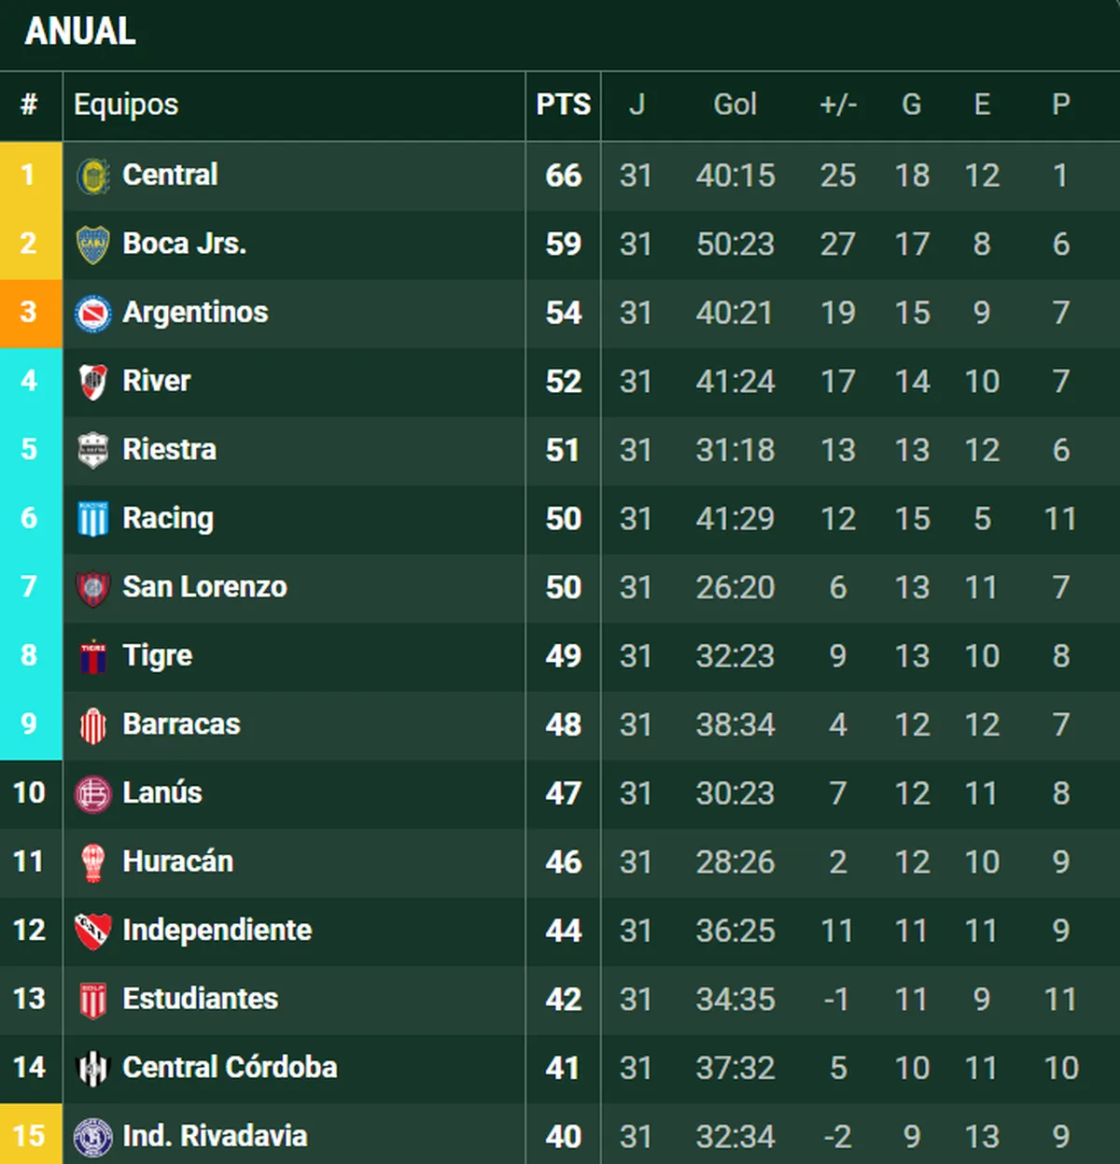Select the Tigre team crest
This screenshot has height=1164, width=1120.
pos(92,656)
